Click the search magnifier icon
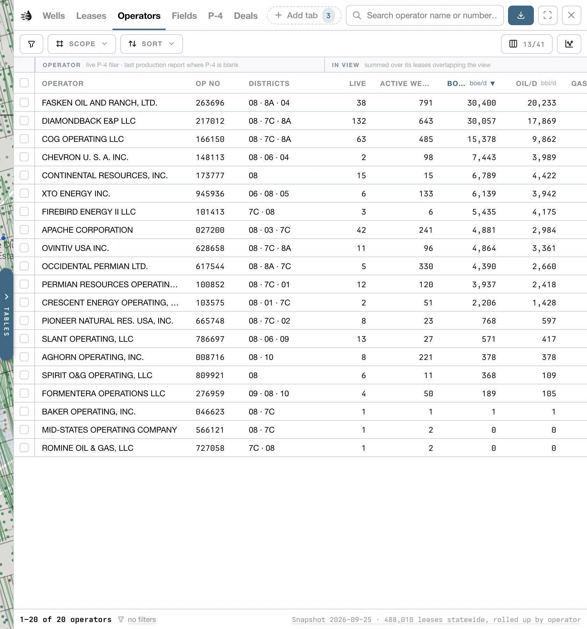The image size is (587, 629). coord(357,15)
